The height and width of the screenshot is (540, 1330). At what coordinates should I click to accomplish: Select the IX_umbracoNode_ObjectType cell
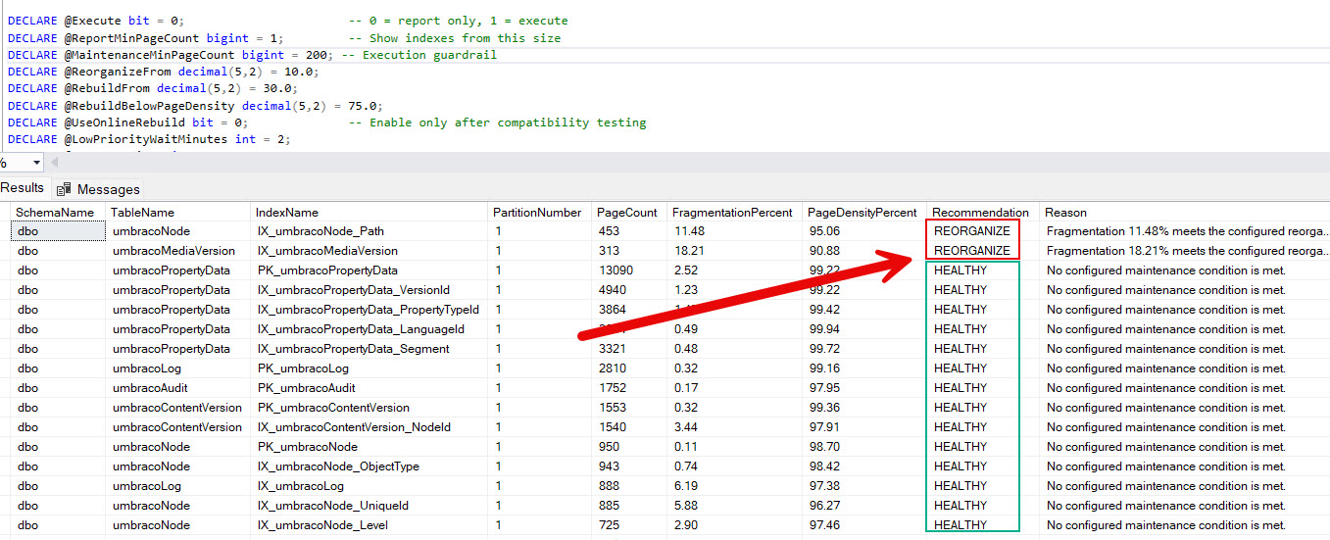pos(369,466)
